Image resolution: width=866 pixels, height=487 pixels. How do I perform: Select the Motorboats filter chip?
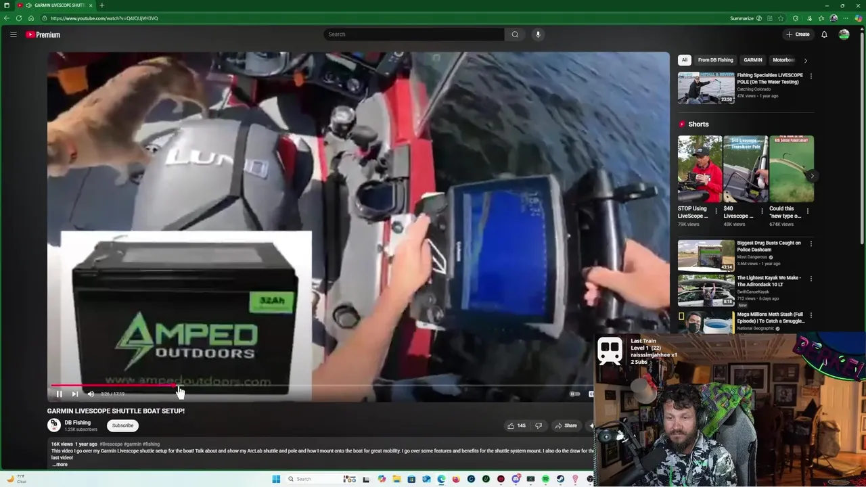(x=783, y=60)
